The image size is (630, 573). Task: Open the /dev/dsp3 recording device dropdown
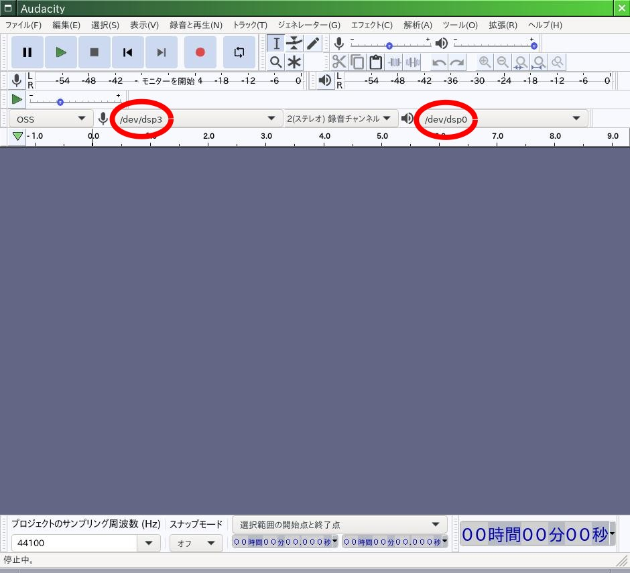(x=196, y=119)
